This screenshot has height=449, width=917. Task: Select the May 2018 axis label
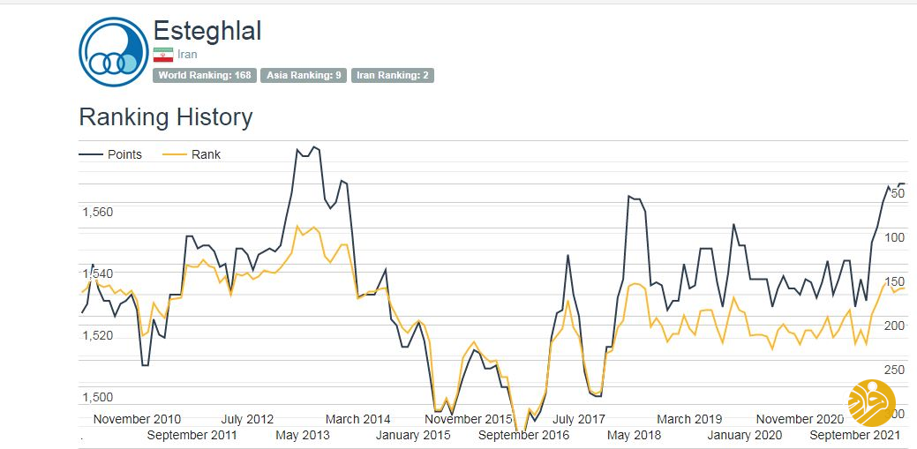634,436
